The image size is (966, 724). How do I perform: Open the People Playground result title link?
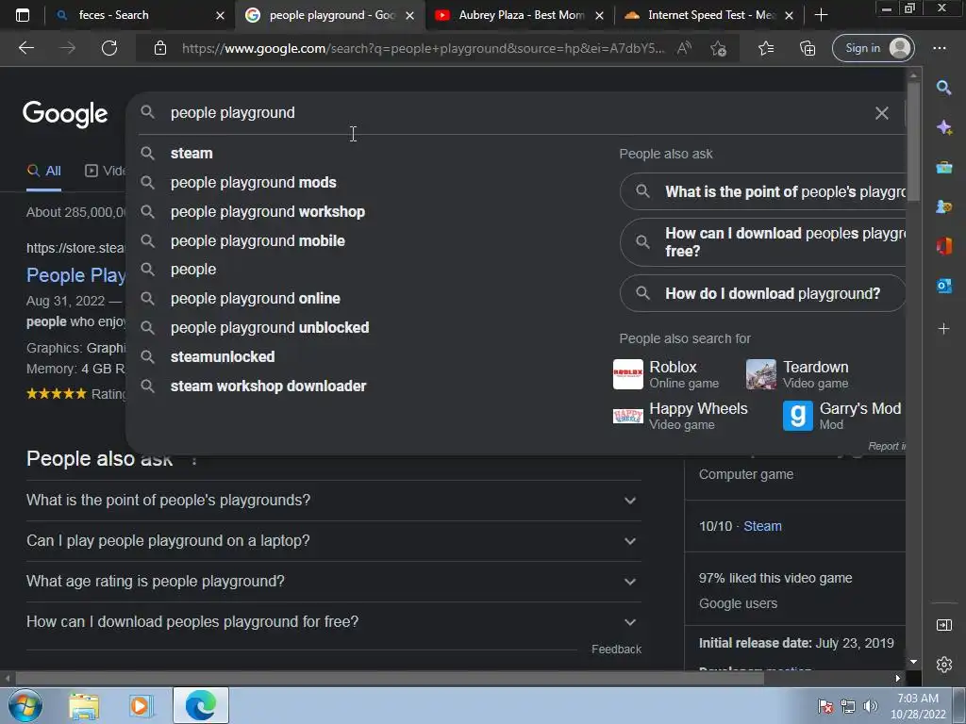click(75, 275)
